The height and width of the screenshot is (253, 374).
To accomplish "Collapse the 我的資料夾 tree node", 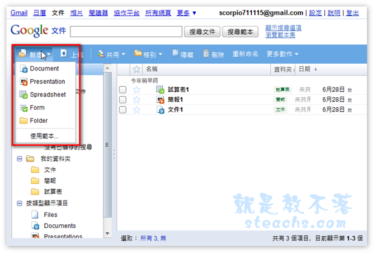I will (x=19, y=159).
